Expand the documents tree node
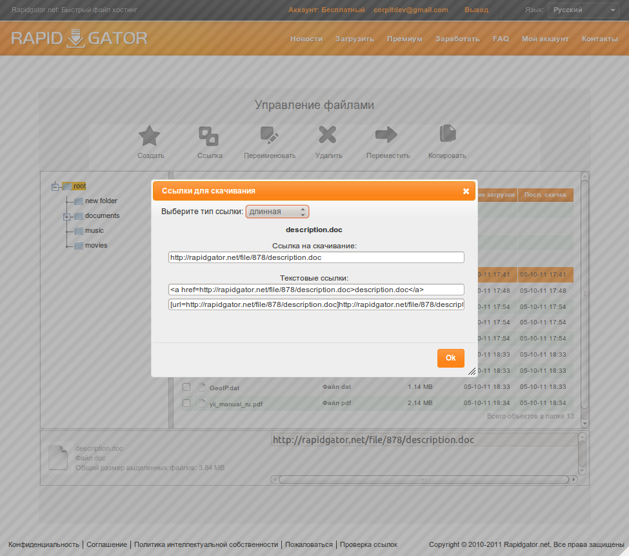 pos(66,217)
